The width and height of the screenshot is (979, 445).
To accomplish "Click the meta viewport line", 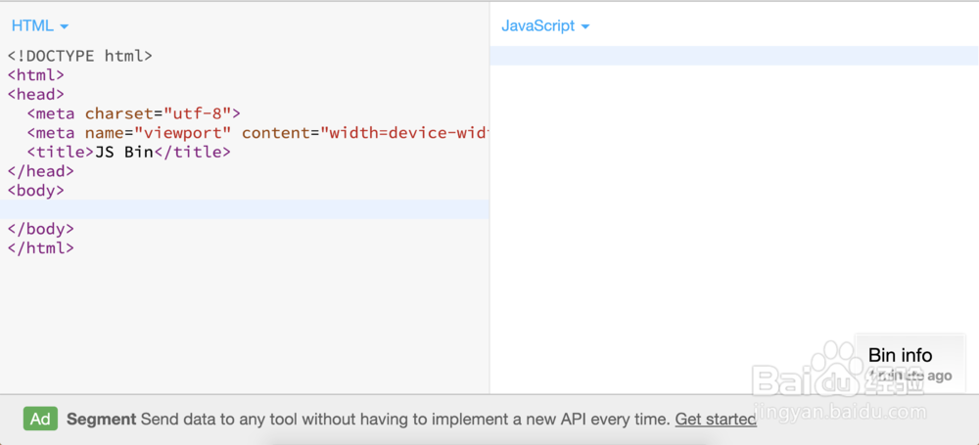I will (256, 133).
